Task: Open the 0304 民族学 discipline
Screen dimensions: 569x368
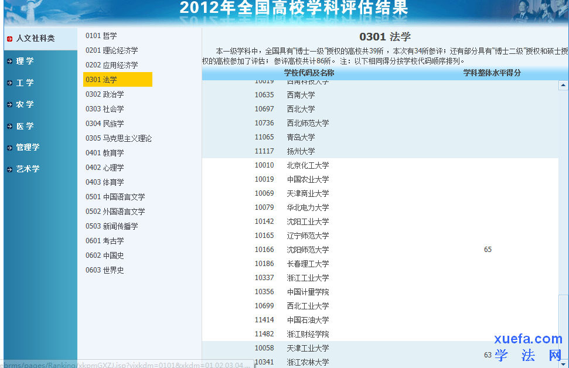Action: (x=104, y=124)
